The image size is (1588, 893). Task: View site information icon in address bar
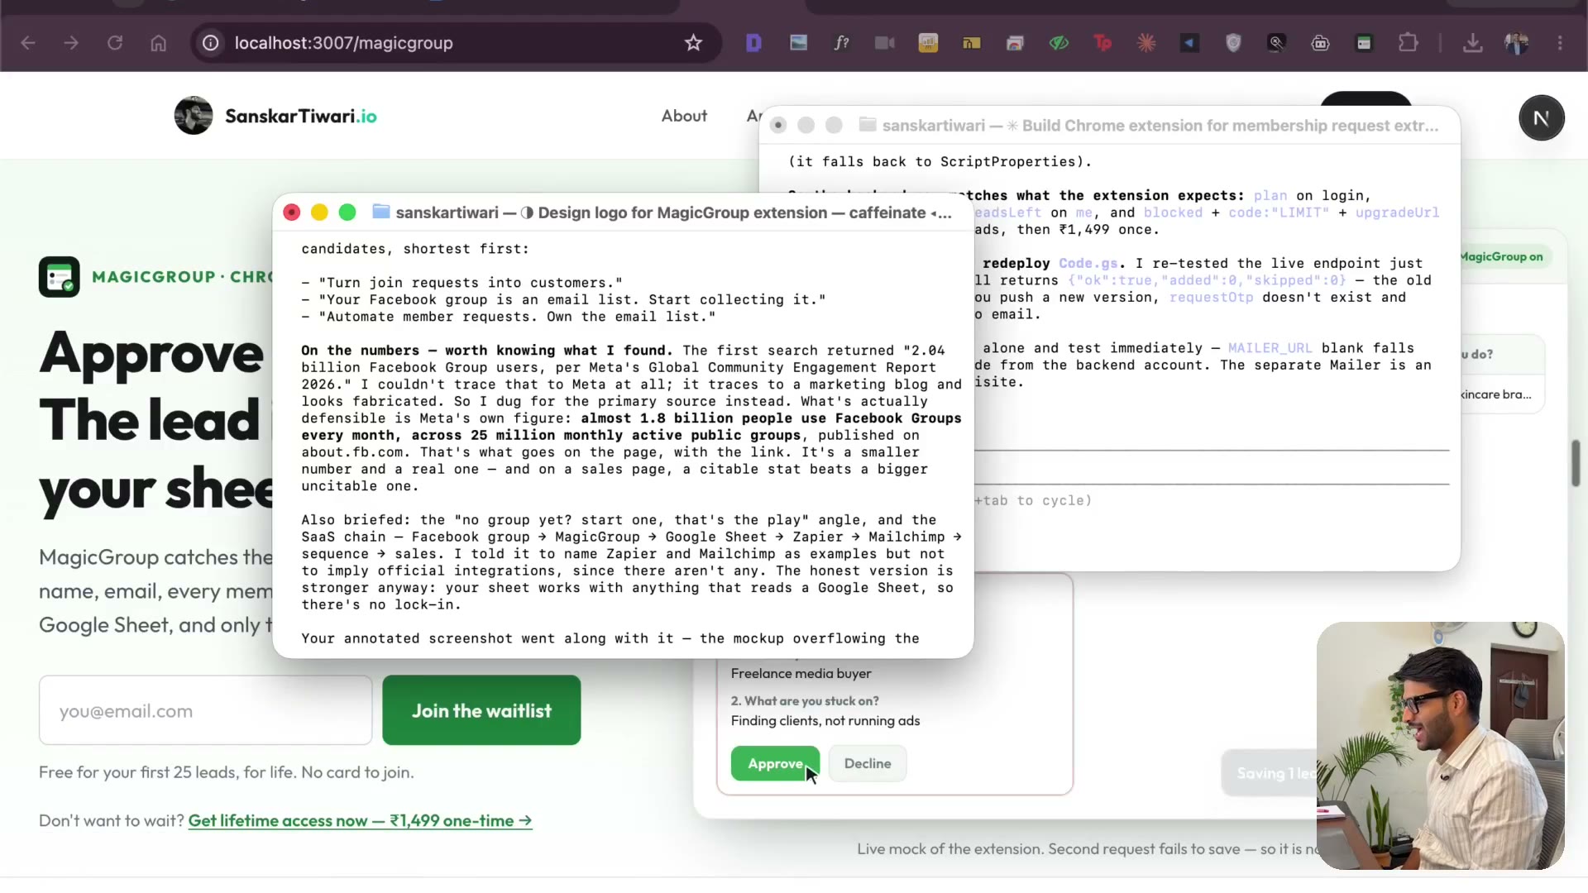pos(211,43)
